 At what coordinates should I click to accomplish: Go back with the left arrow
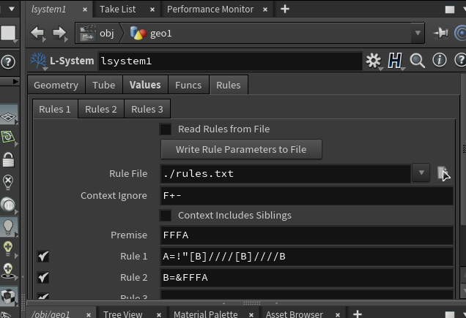(37, 33)
